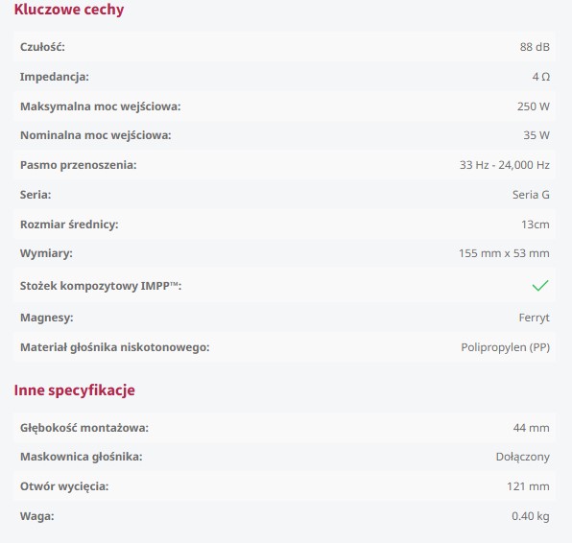Click Maksymalna moc wejściowa label
The width and height of the screenshot is (572, 543).
click(101, 106)
